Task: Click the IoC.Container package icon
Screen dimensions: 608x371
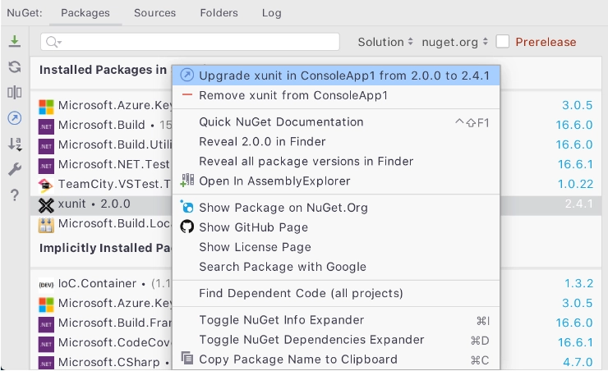Action: (46, 285)
